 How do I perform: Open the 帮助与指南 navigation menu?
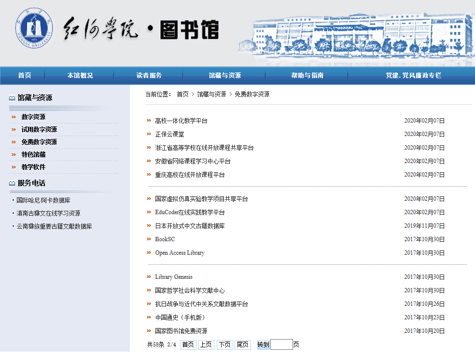point(307,75)
